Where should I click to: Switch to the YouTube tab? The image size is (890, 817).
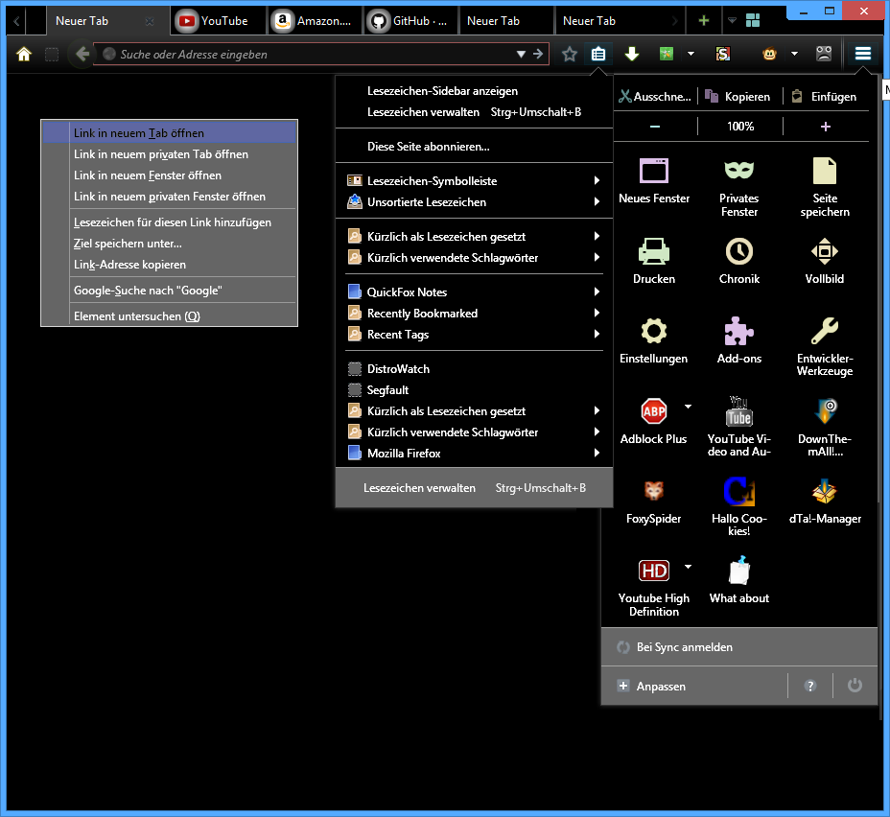tap(219, 21)
